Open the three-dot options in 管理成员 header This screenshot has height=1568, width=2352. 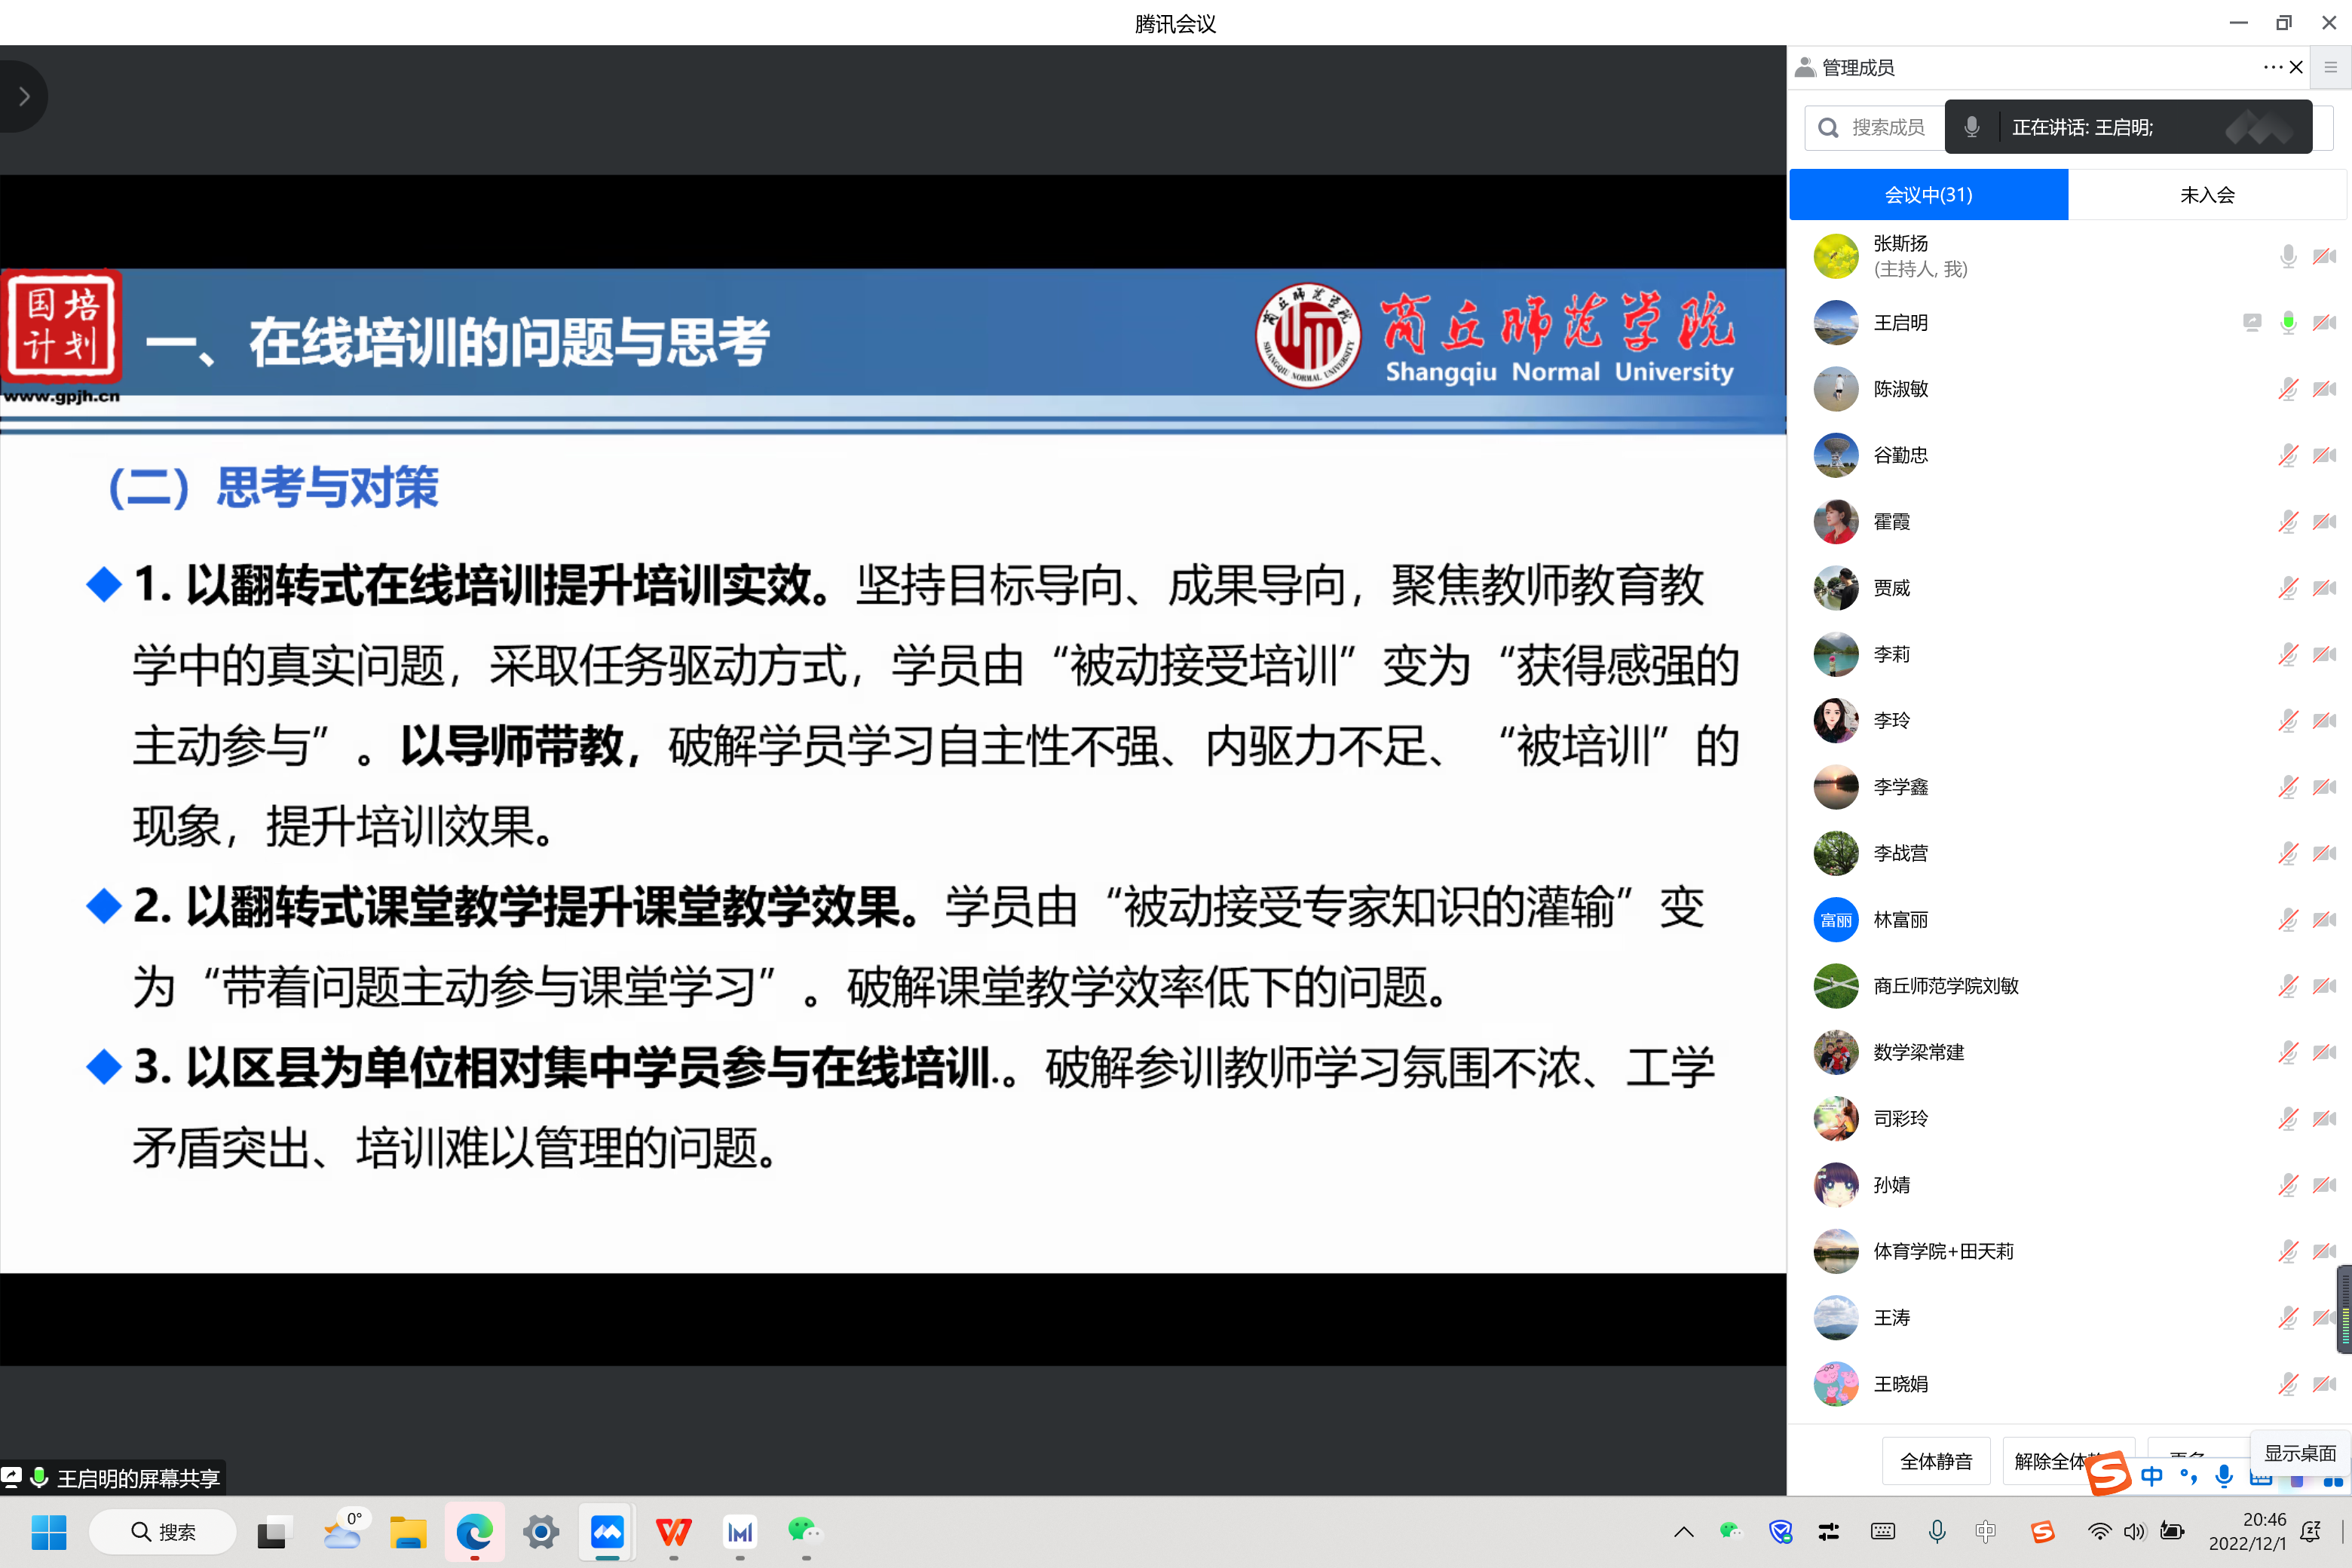click(x=2272, y=67)
